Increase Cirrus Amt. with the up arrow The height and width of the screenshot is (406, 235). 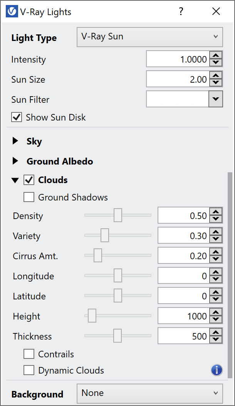click(x=216, y=252)
